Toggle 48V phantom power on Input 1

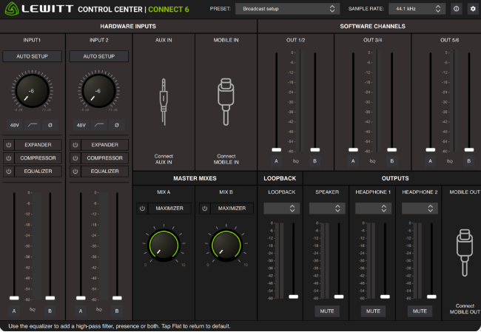14,125
